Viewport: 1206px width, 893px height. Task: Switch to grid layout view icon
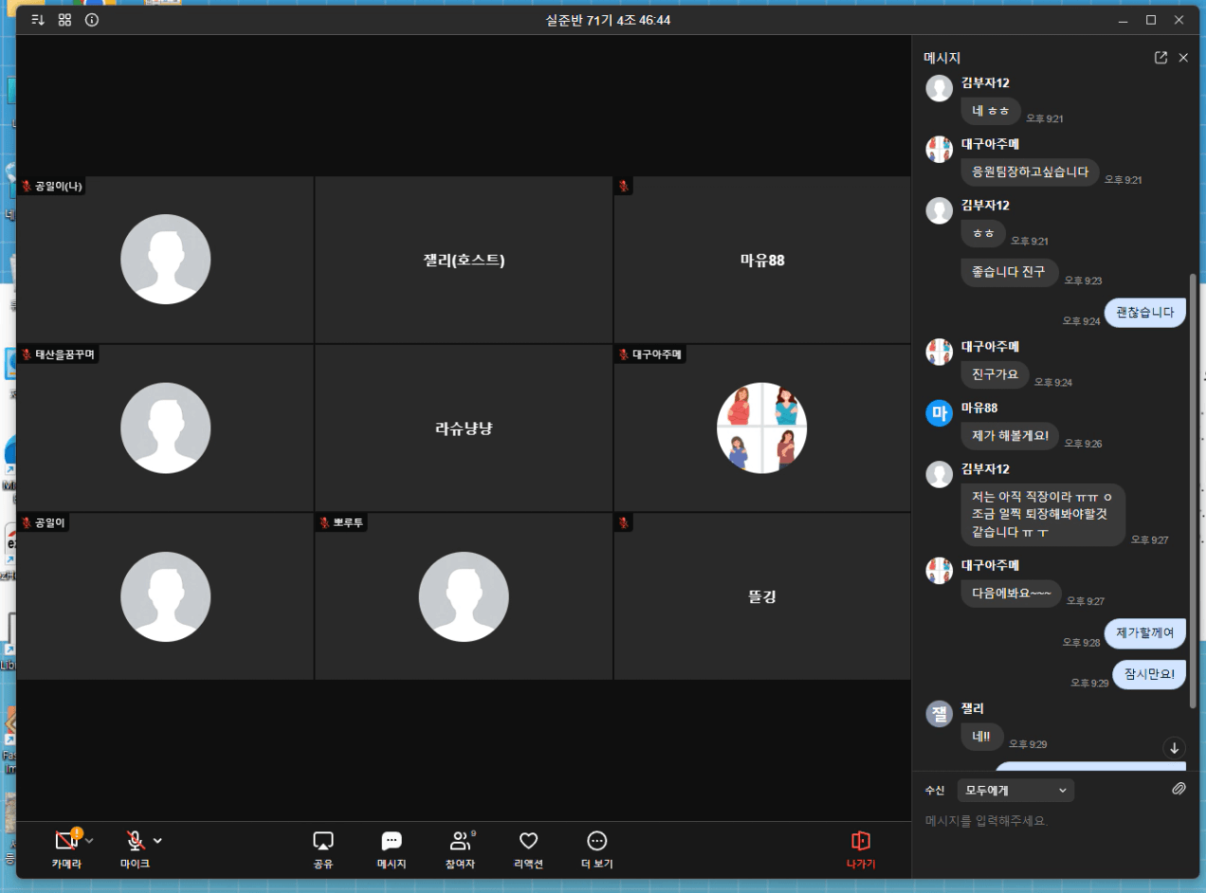click(64, 20)
